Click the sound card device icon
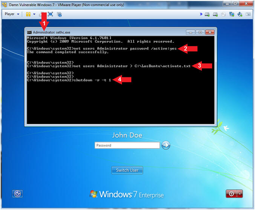Viewport: 255px width, 210px height. click(x=240, y=14)
